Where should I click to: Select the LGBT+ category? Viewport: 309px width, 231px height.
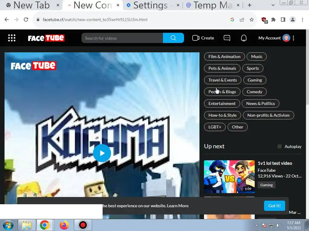coord(215,127)
